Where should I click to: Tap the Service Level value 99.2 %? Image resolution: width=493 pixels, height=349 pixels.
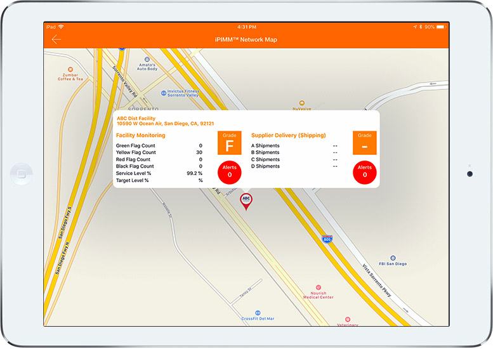click(194, 173)
